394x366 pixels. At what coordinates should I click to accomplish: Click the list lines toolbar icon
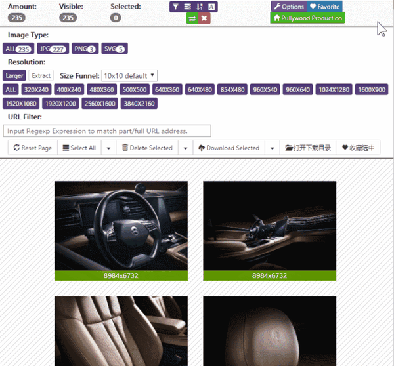click(x=187, y=7)
